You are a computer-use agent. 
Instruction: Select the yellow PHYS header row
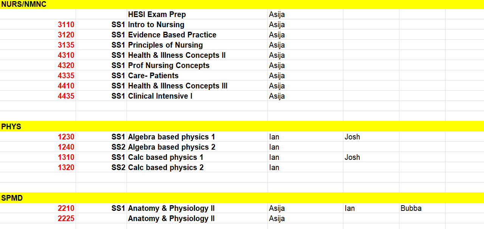coord(242,126)
